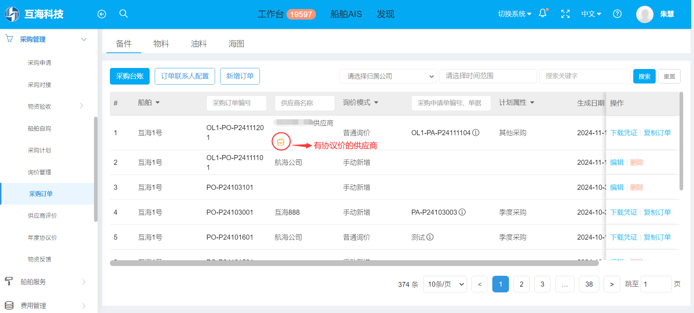
Task: Open 发现 in top navigation
Action: [x=385, y=14]
